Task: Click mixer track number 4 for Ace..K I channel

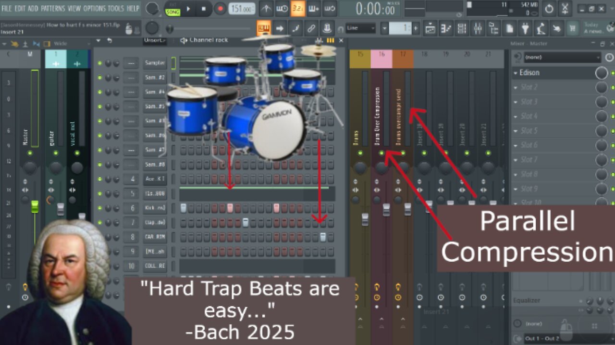Action: 131,179
